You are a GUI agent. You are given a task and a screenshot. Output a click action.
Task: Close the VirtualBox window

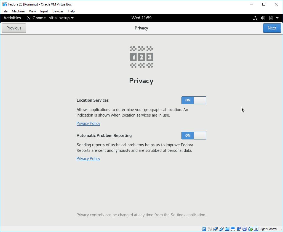pos(276,4)
